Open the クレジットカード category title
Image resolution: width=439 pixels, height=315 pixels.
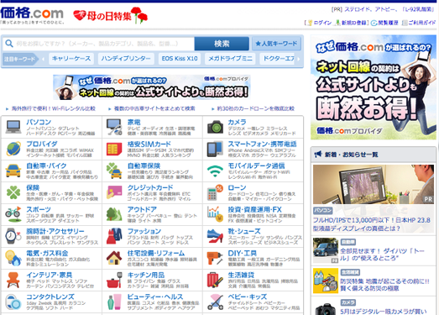tap(150, 187)
